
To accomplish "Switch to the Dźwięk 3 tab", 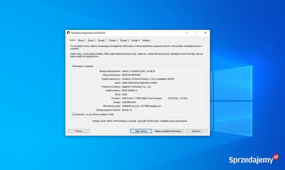I will 124,40.
